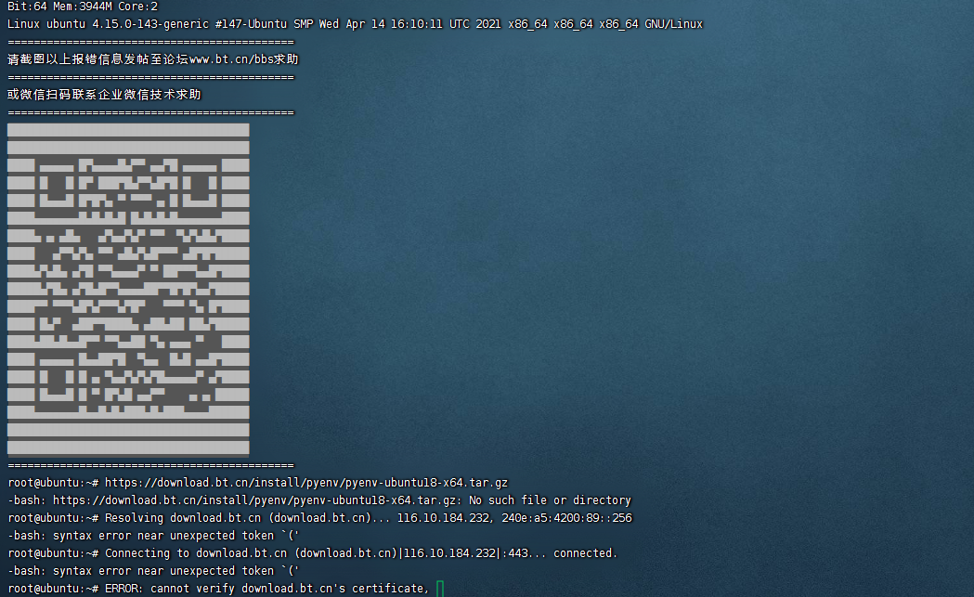Click the first 'syntax error near unexpected token' line
This screenshot has height=597, width=974.
[x=153, y=536]
